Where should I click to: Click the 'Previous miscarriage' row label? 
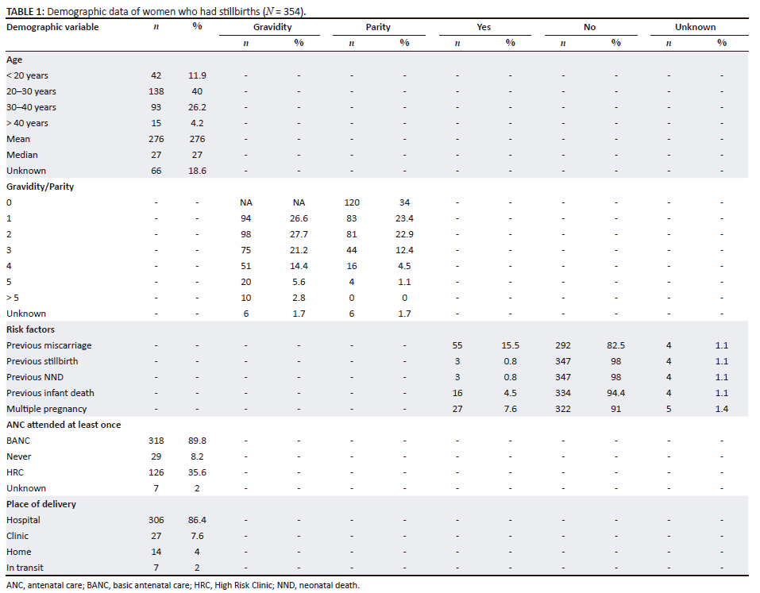[x=47, y=345]
